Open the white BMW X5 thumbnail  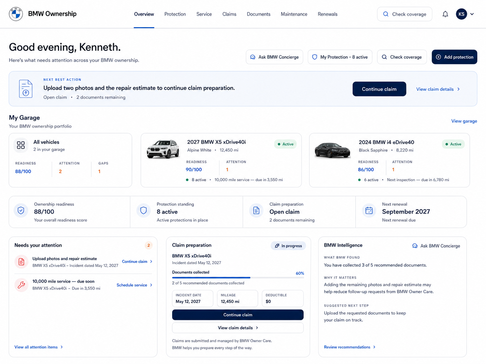(x=163, y=149)
